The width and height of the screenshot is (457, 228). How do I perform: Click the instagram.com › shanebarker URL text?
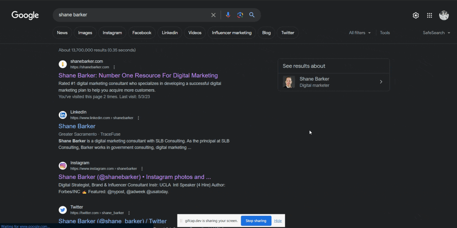coord(104,169)
